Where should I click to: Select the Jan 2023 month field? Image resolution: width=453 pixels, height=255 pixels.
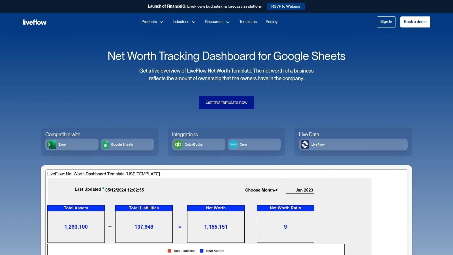point(300,190)
